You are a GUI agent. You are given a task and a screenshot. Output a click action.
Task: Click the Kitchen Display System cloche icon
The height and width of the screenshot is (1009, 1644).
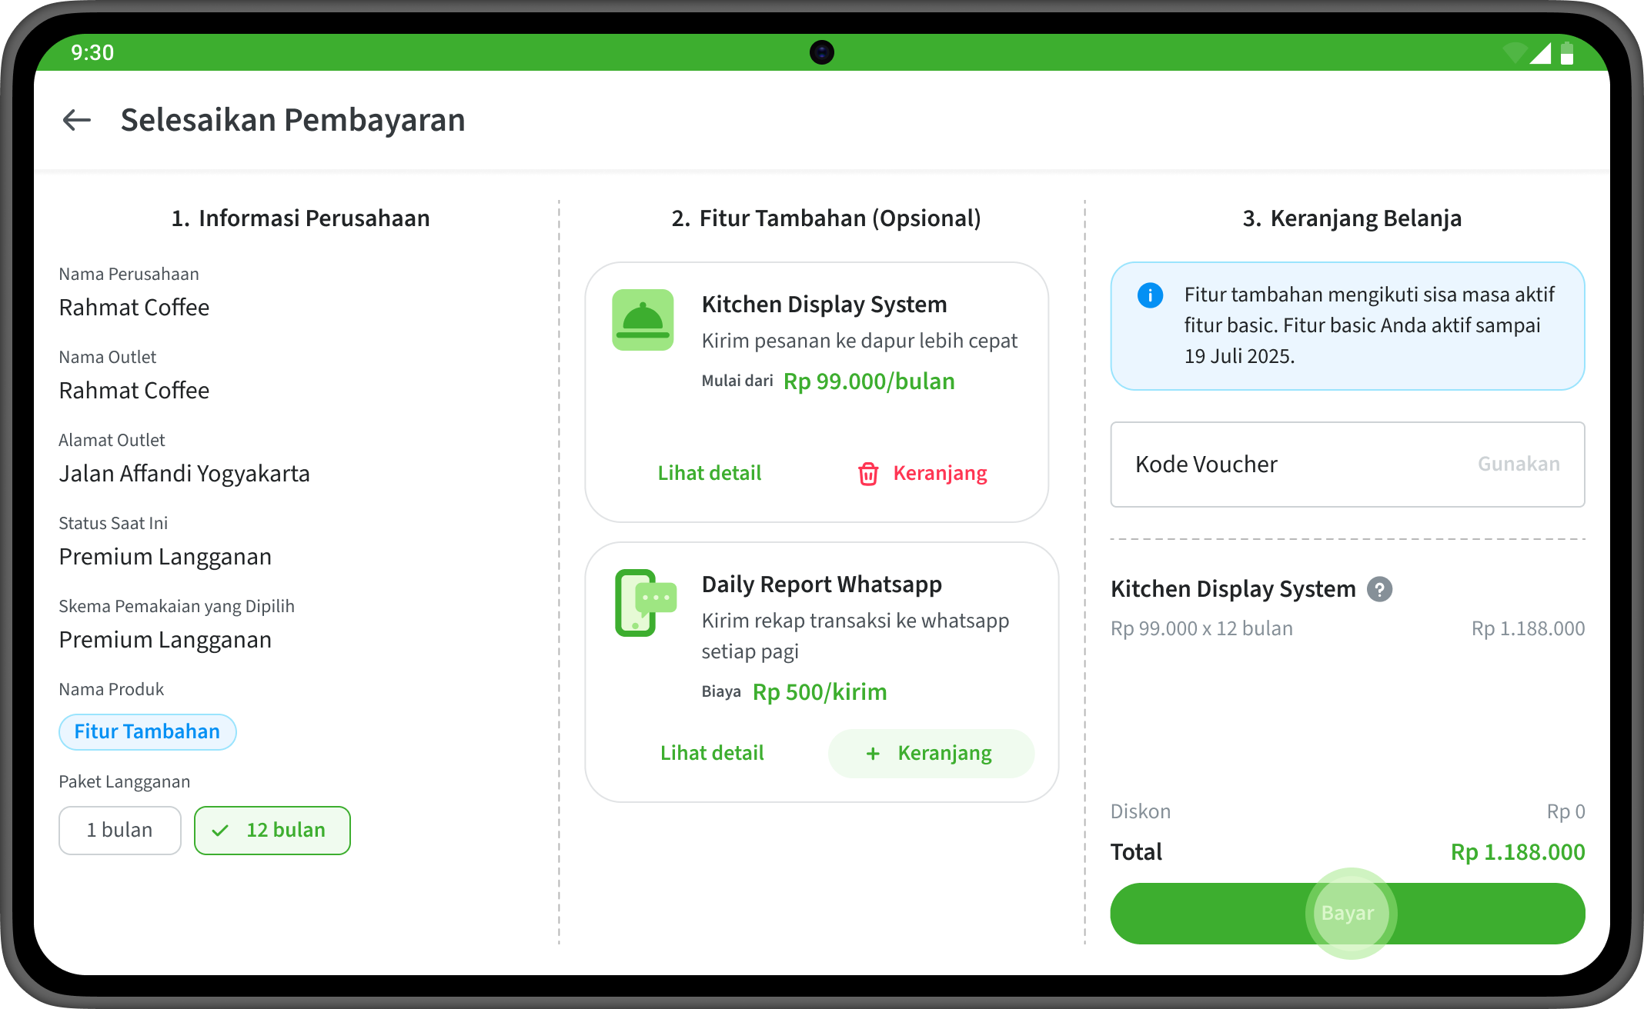click(643, 320)
